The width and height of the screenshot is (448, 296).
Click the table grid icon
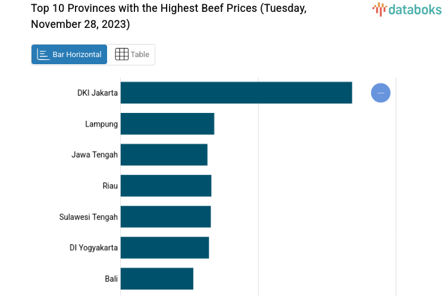(121, 54)
